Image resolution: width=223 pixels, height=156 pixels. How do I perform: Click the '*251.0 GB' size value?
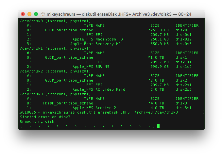point(158,30)
